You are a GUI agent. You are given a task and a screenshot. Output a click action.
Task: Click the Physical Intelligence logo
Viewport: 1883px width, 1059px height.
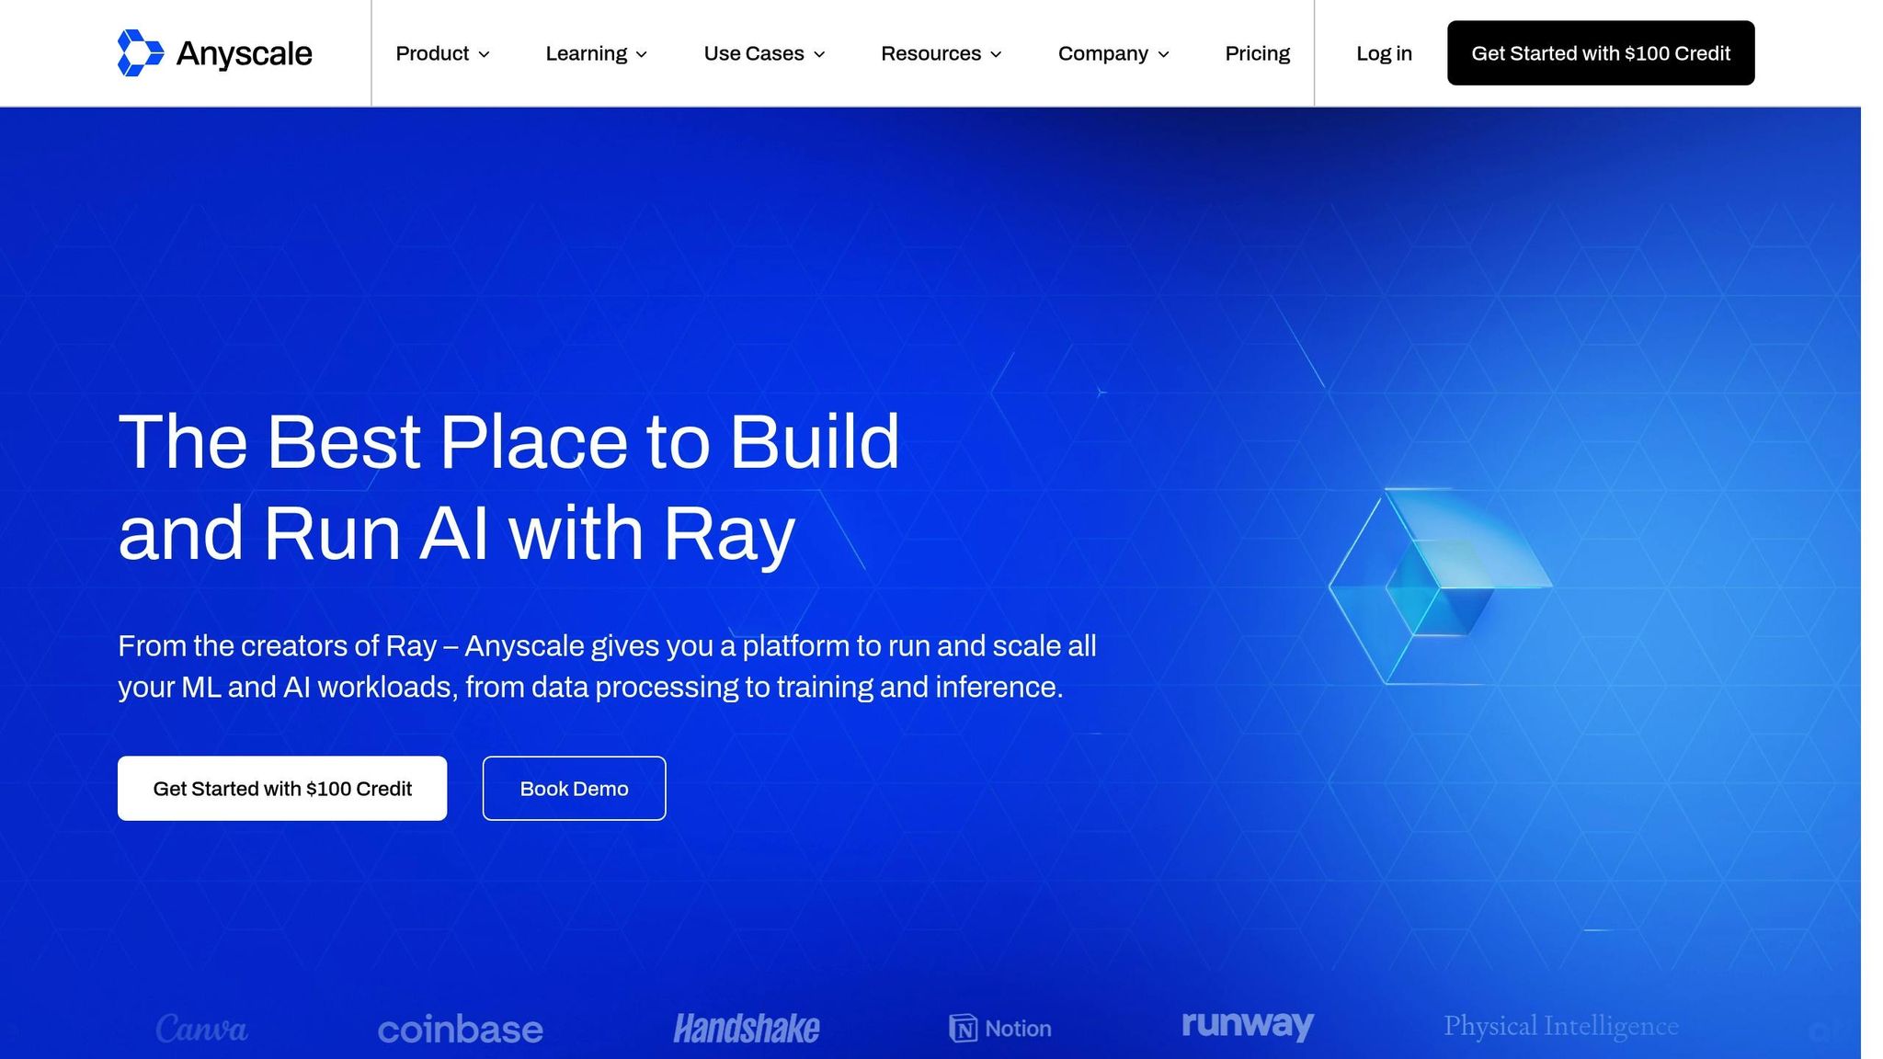point(1563,1025)
